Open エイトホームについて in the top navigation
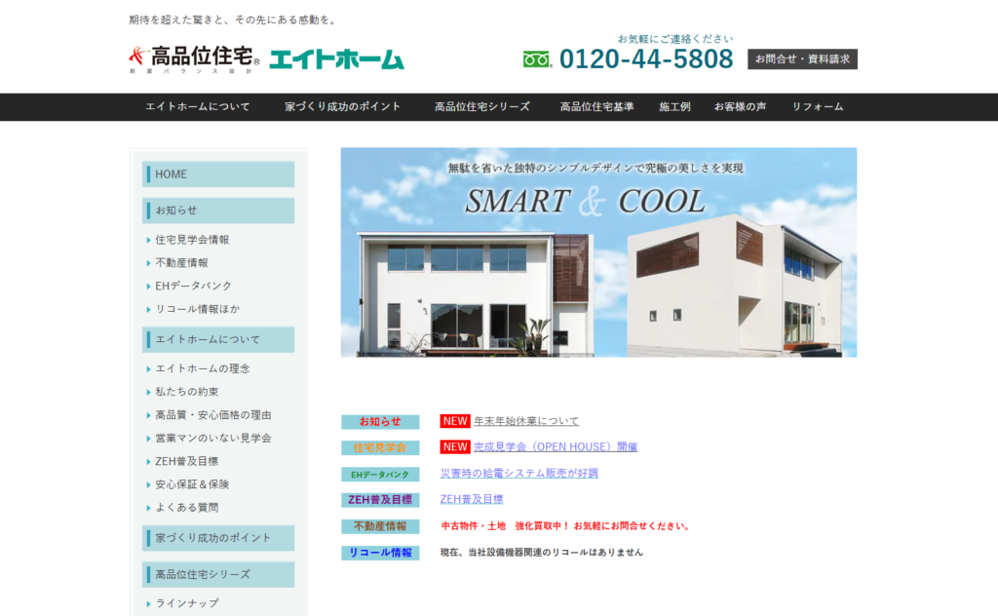 198,107
